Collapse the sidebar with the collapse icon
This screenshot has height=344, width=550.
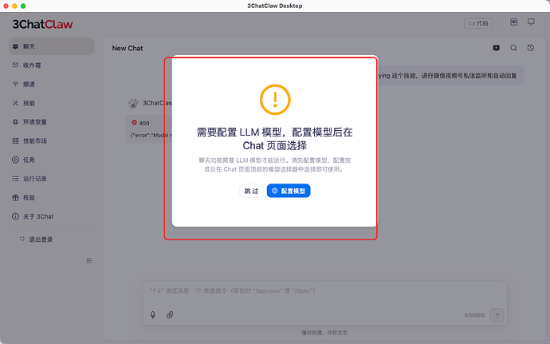89,261
